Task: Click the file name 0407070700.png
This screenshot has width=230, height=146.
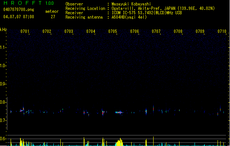Action: coord(19,9)
